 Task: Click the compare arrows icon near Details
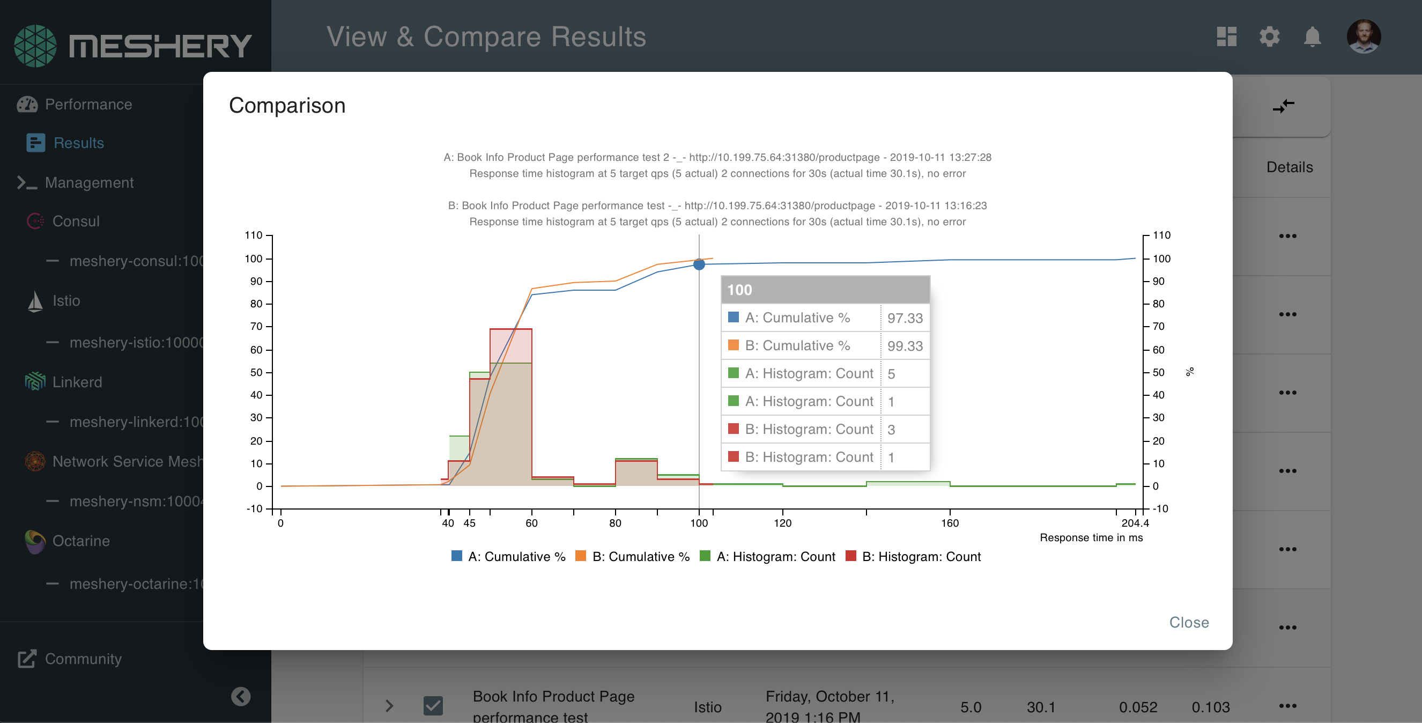[x=1283, y=106]
